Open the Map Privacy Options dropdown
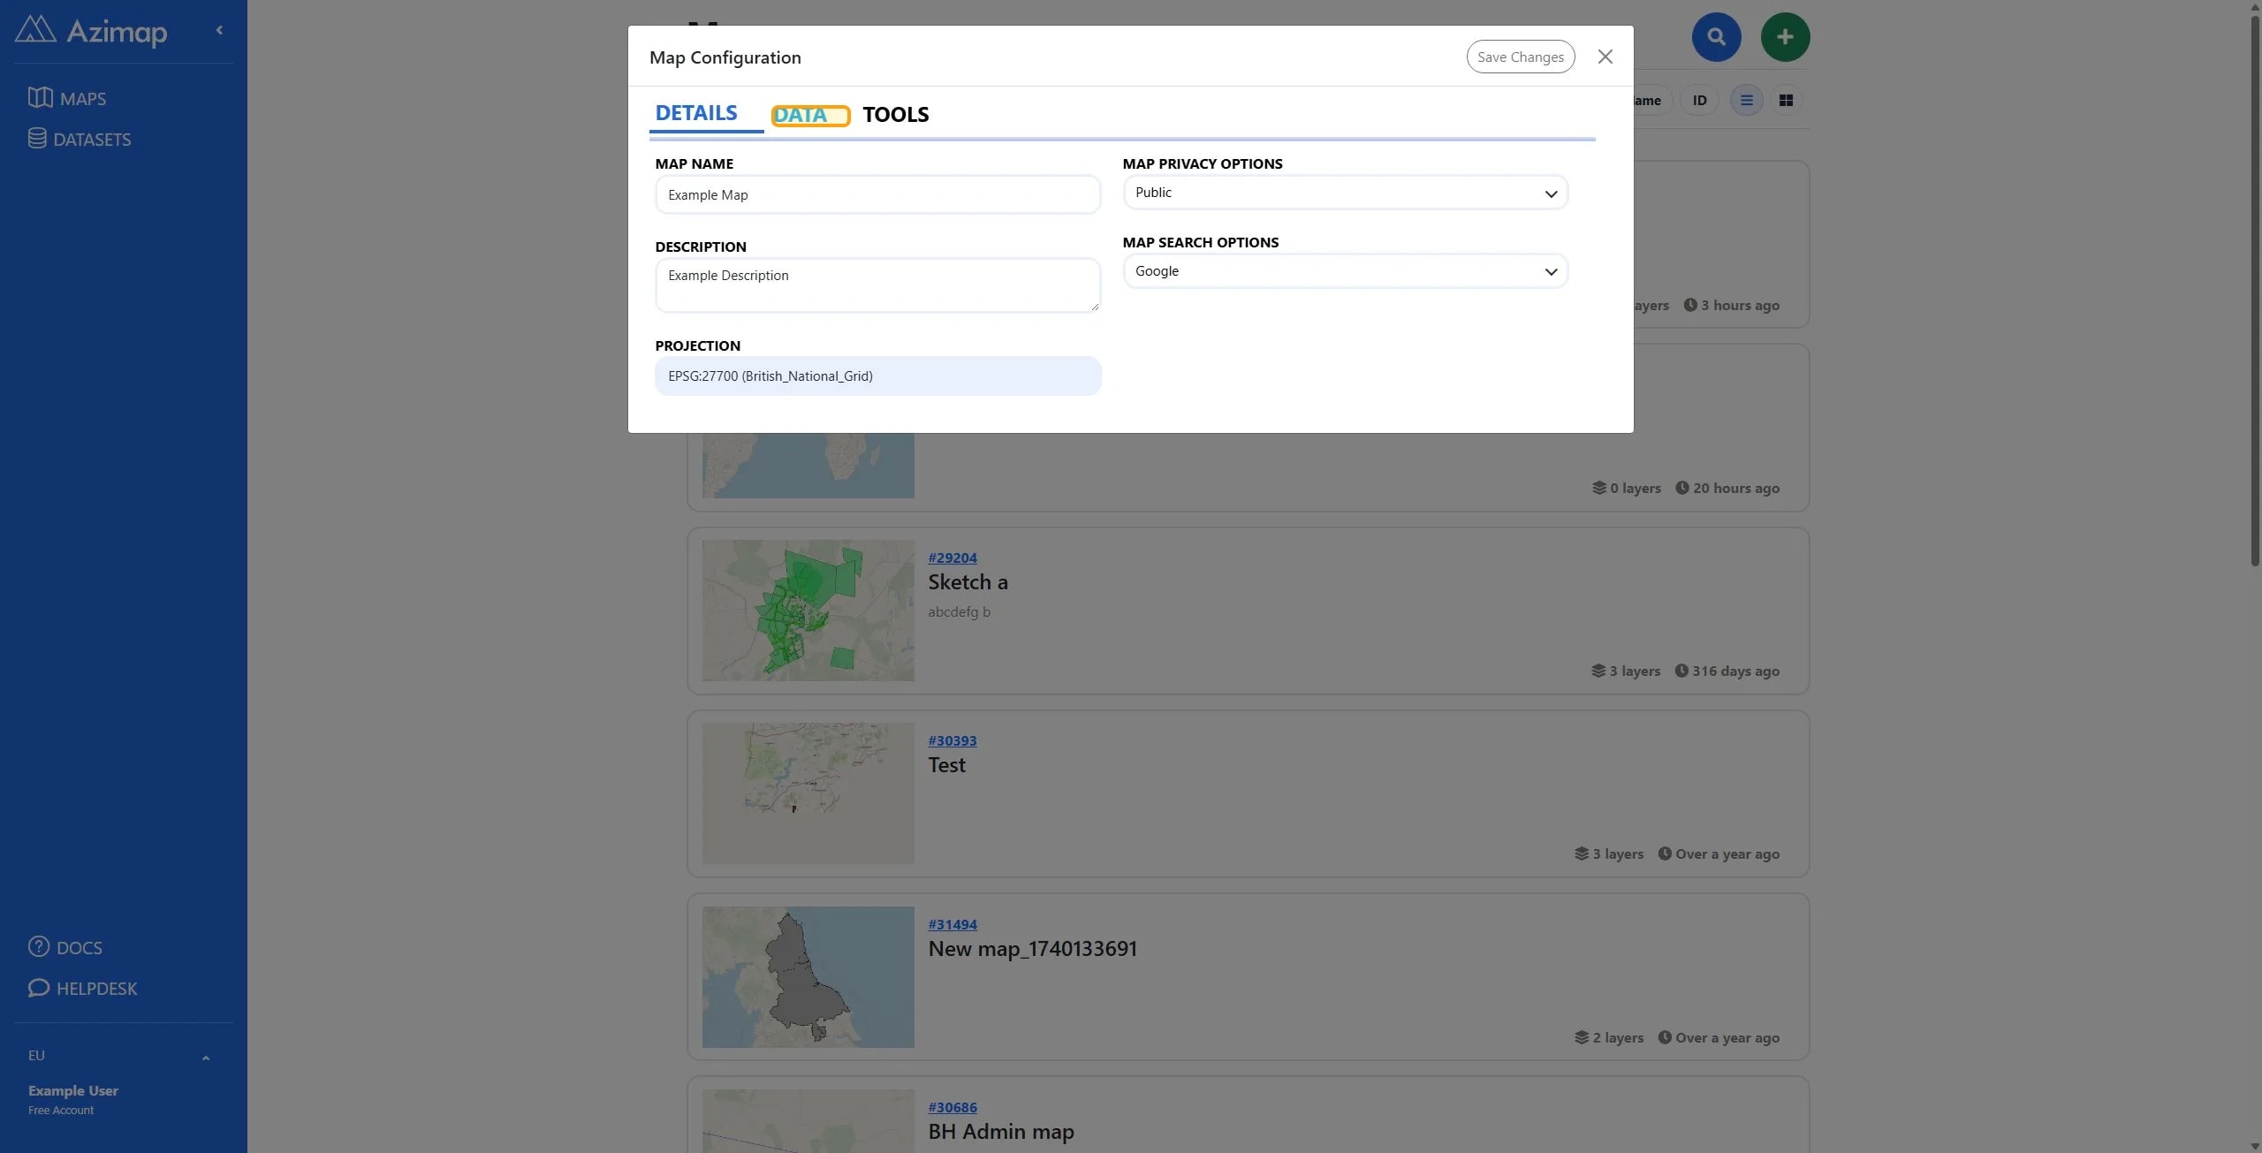Screen dimensions: 2262x1153 click(x=1345, y=193)
